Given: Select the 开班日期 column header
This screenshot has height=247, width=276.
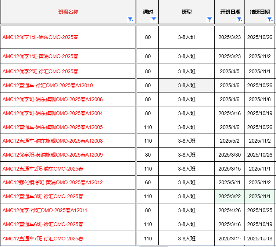Looking at the screenshot, I should (x=230, y=12).
